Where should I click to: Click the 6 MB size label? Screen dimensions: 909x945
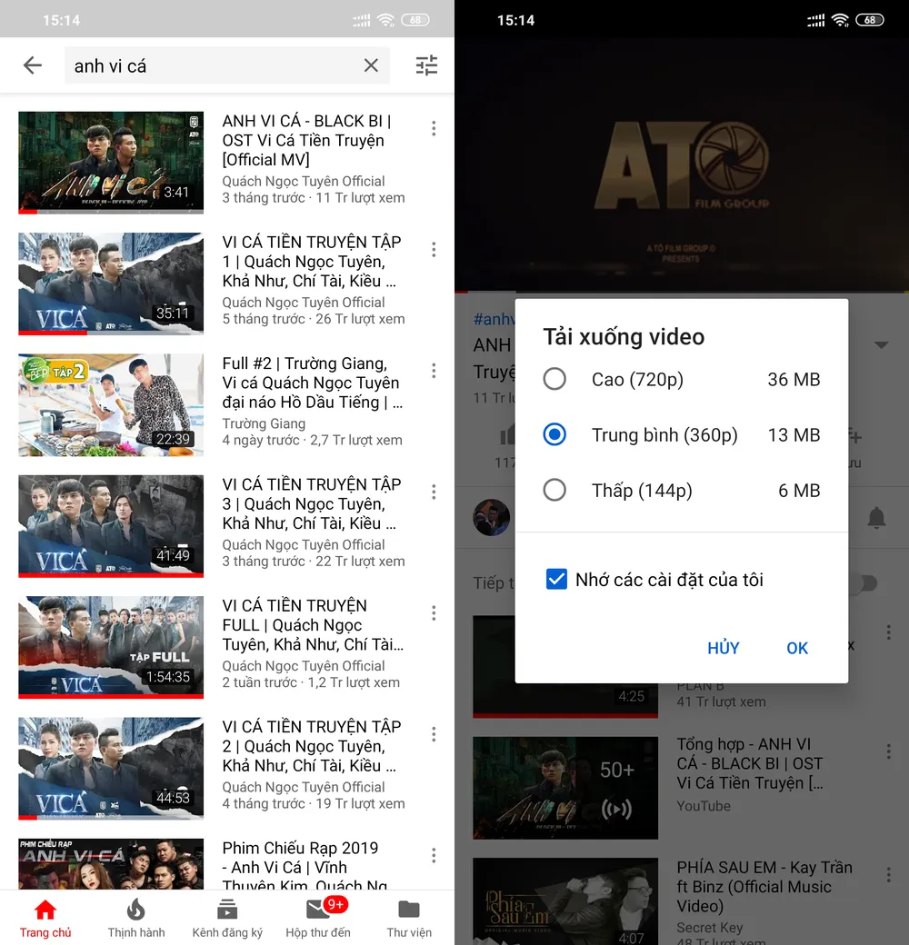[799, 490]
